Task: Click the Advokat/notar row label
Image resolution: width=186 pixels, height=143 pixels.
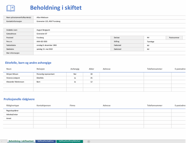Action: [x=18, y=114]
